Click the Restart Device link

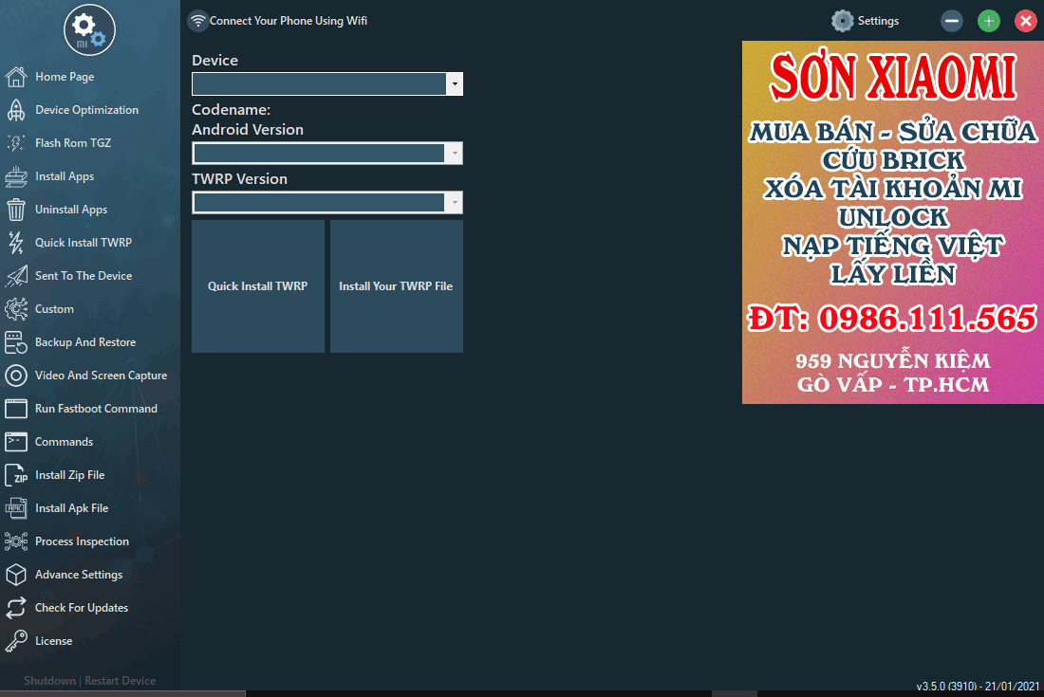(120, 680)
